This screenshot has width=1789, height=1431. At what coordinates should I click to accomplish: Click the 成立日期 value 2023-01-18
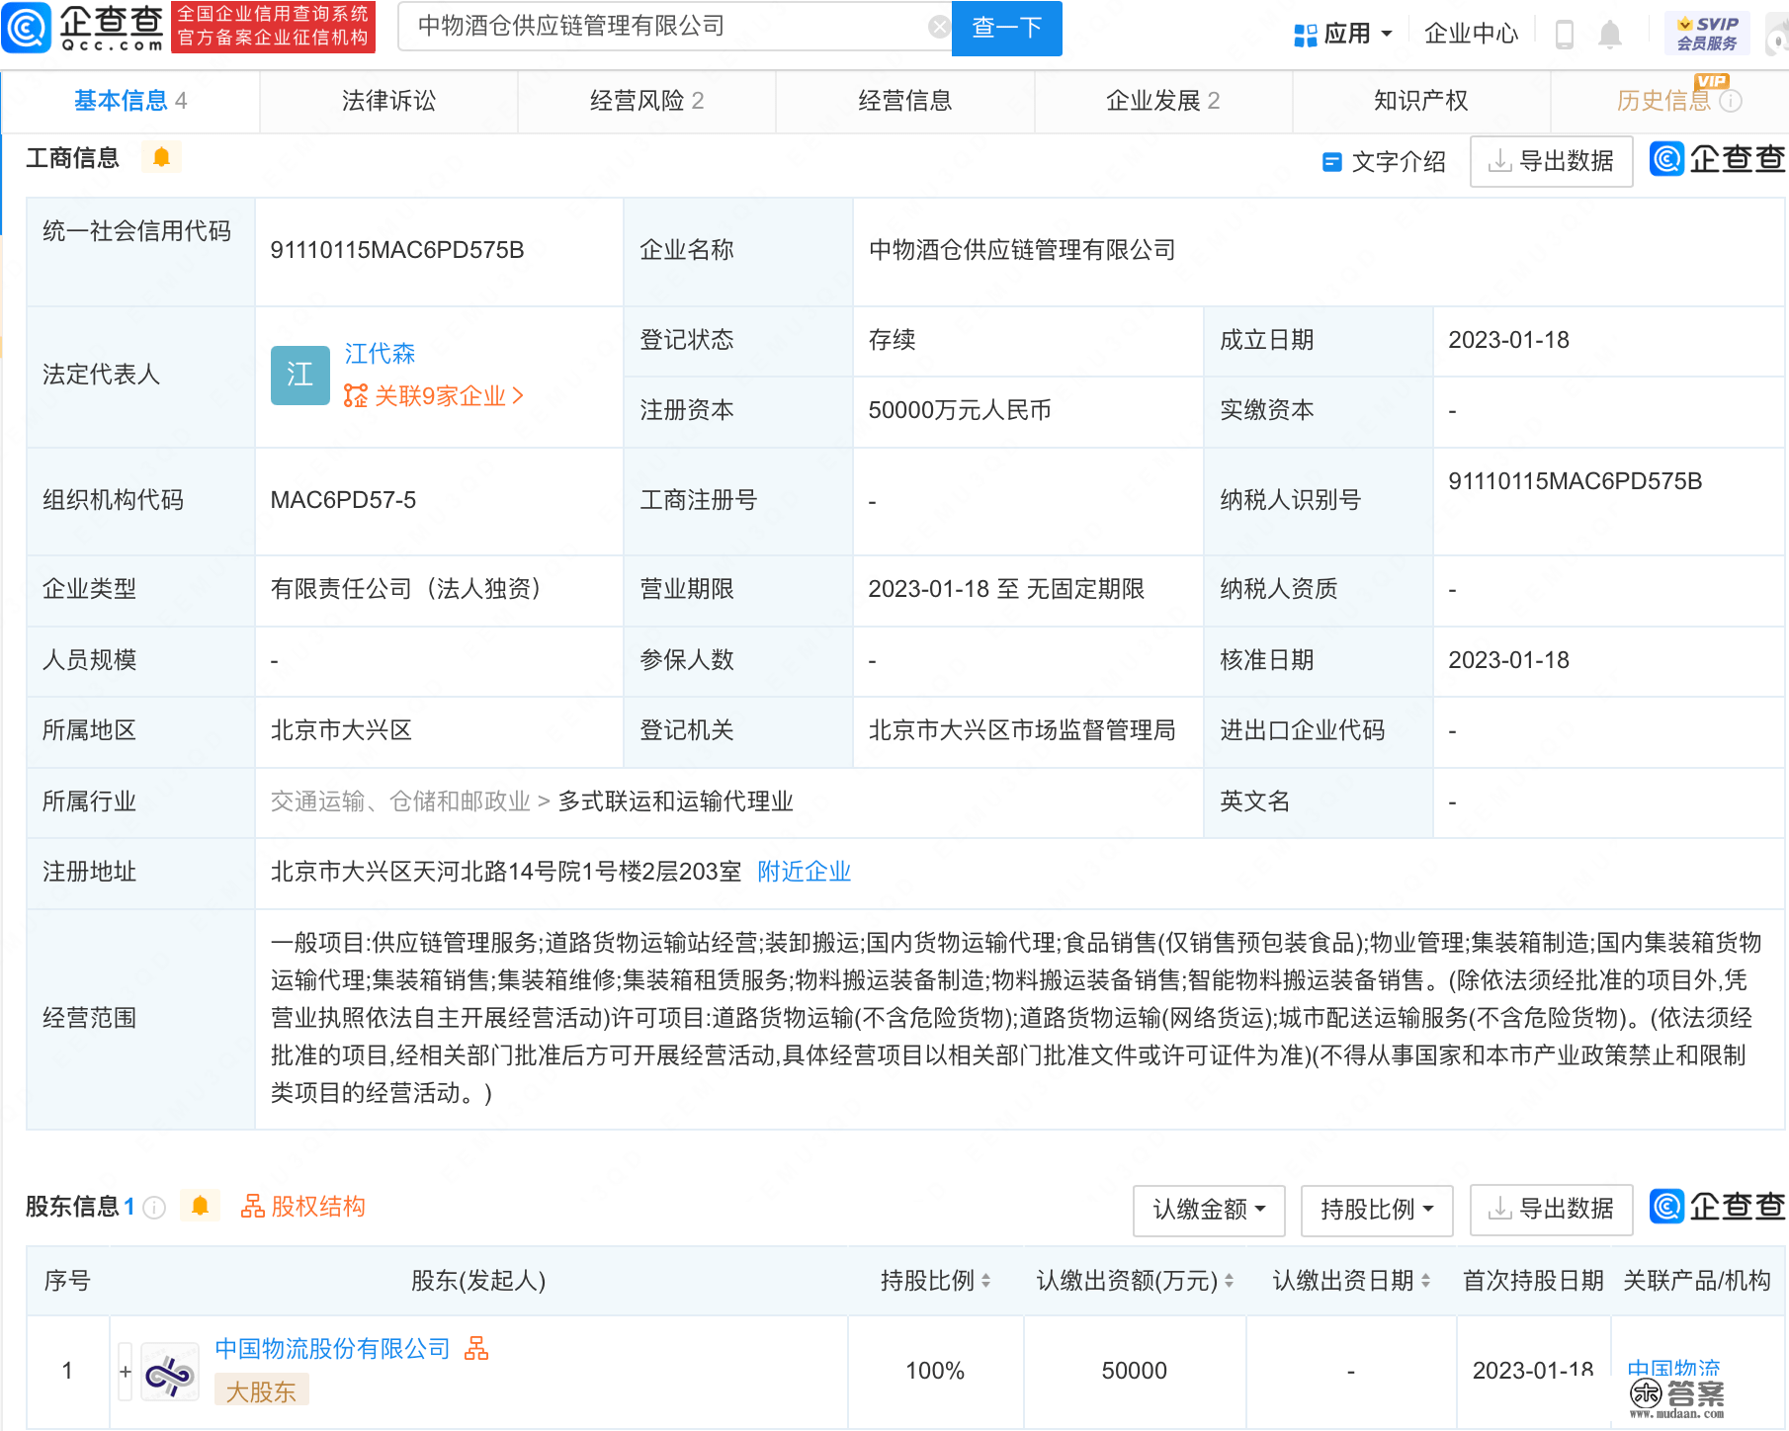(1509, 340)
